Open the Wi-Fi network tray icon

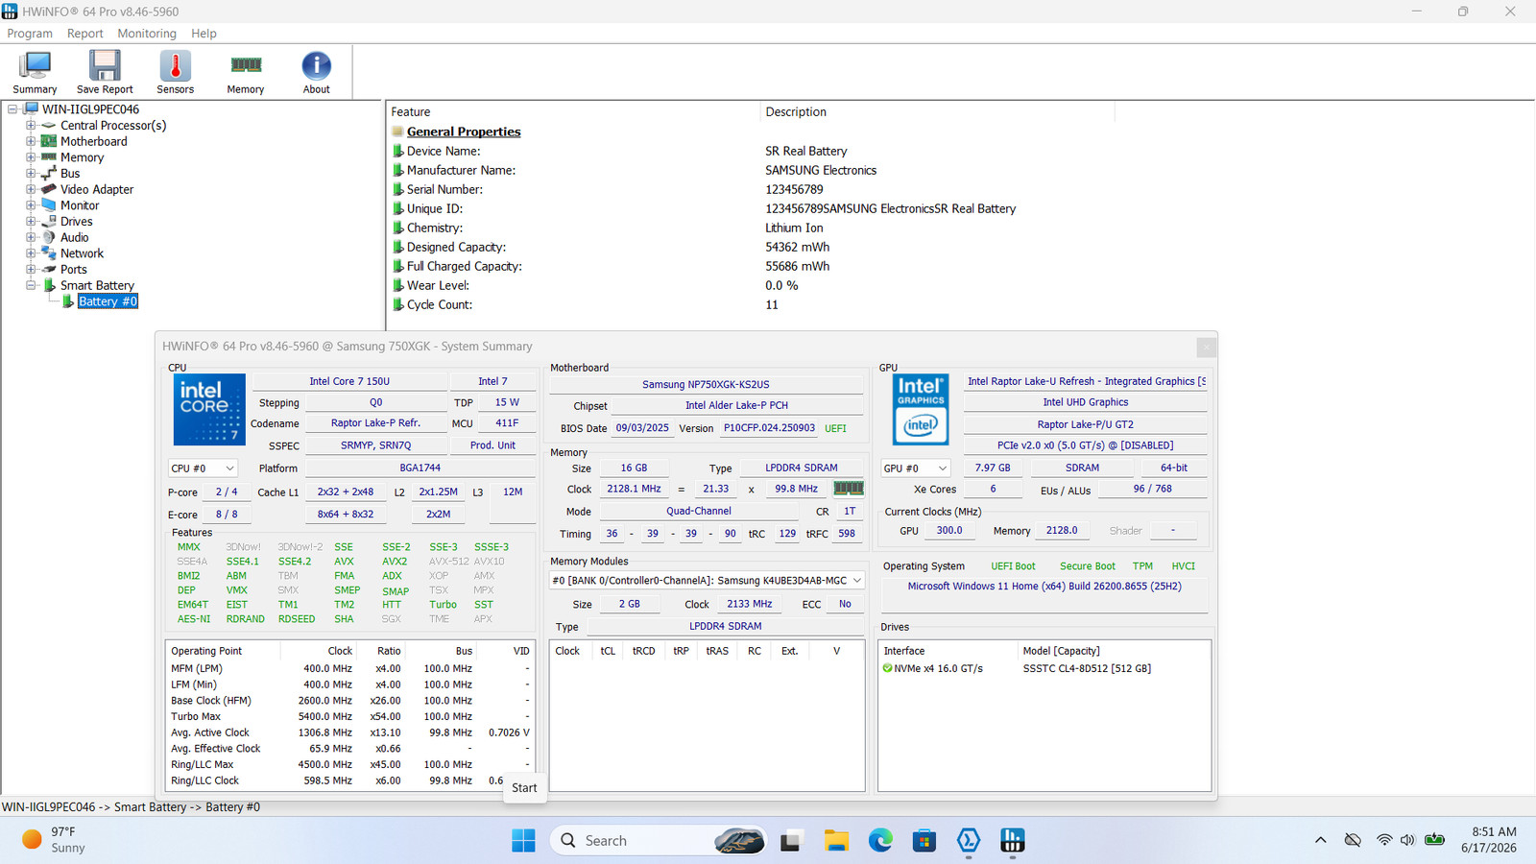pyautogui.click(x=1384, y=841)
